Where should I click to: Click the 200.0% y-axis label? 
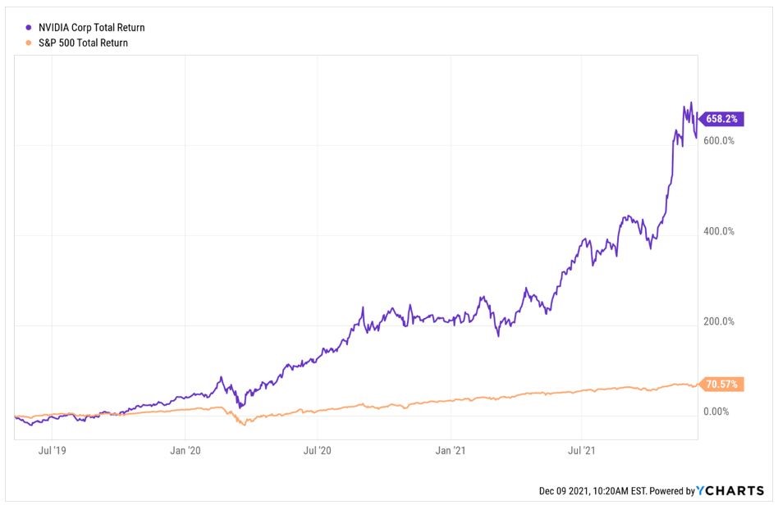point(720,321)
